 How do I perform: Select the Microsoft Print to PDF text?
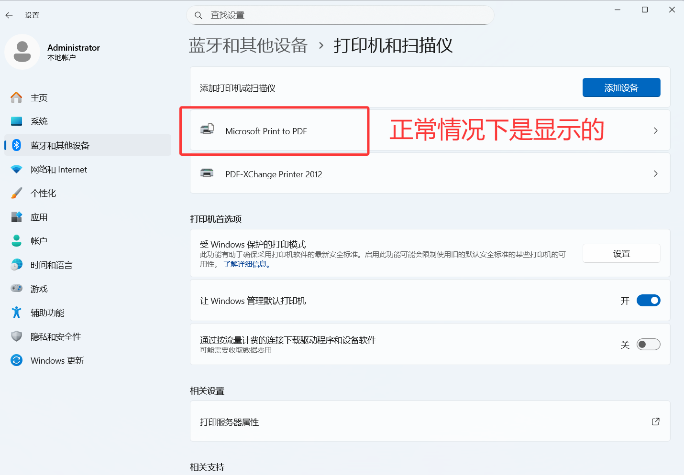(266, 131)
